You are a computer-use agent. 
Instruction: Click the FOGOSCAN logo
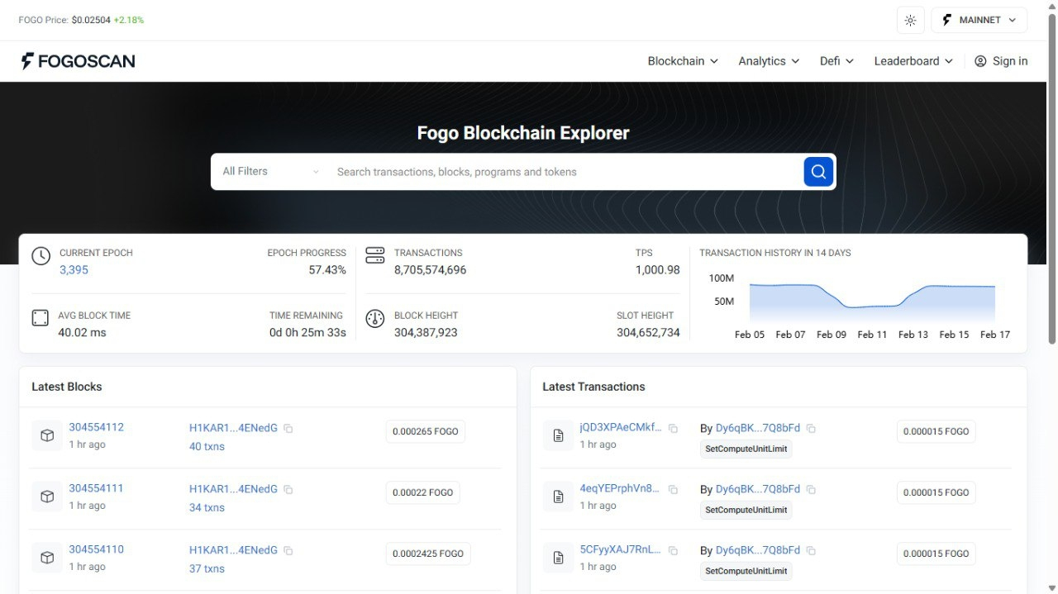(x=78, y=61)
